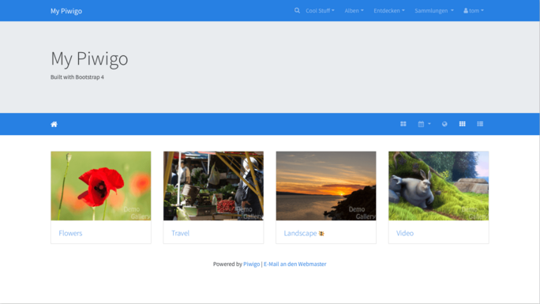Click the Video album bunny thumbnail
This screenshot has width=540, height=304.
(x=438, y=186)
